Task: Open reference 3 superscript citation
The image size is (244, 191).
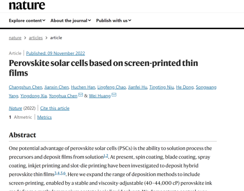Action: (55, 173)
